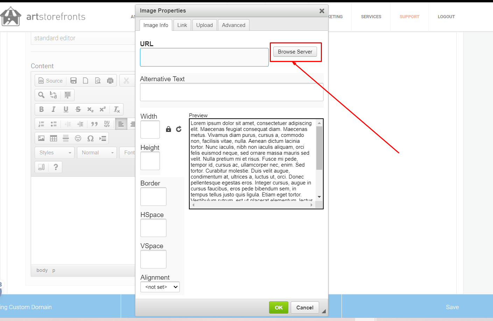Click the Preview vertical scrollbar thumb
The height and width of the screenshot is (321, 493).
pos(319,148)
